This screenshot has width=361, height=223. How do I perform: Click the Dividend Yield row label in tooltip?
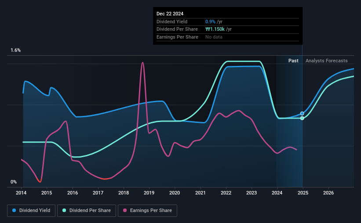coord(172,22)
